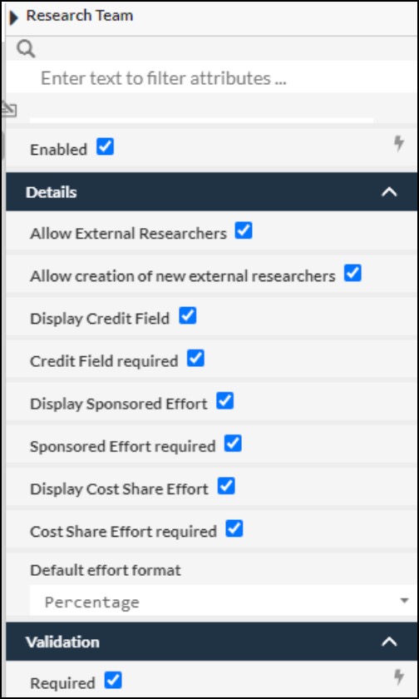The width and height of the screenshot is (419, 699).
Task: Click the lightning bolt icon beside Required
Action: point(399,677)
